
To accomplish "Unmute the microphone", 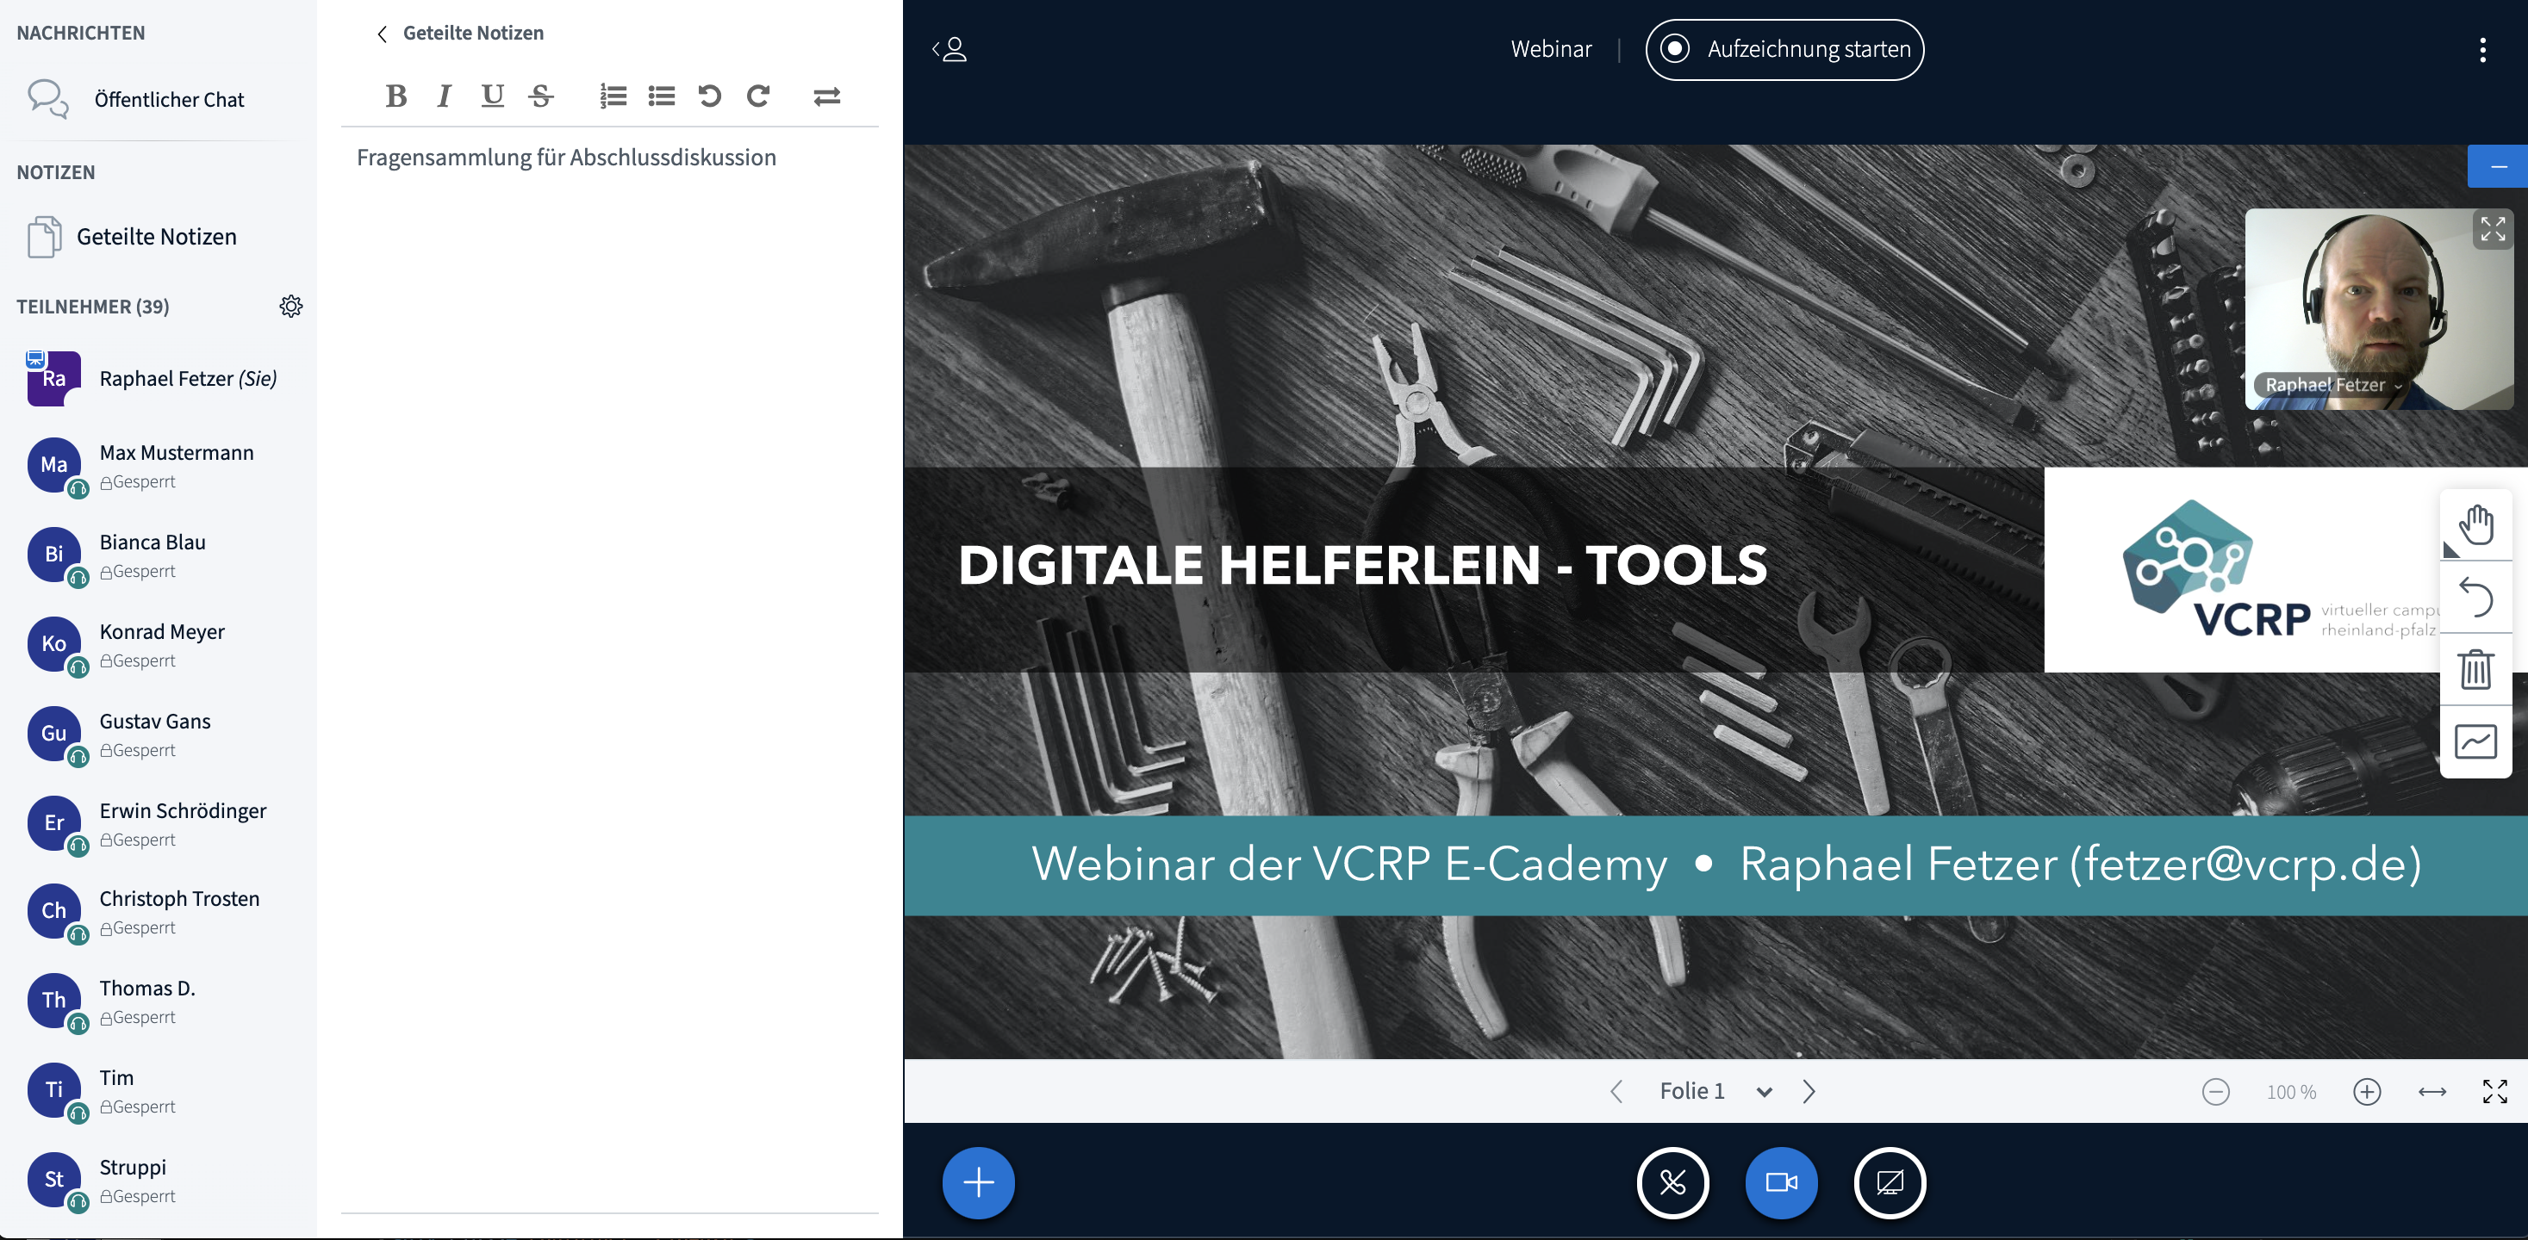I will click(1672, 1182).
